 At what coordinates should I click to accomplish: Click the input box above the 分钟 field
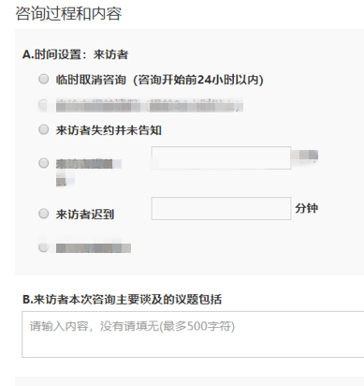pyautogui.click(x=221, y=157)
